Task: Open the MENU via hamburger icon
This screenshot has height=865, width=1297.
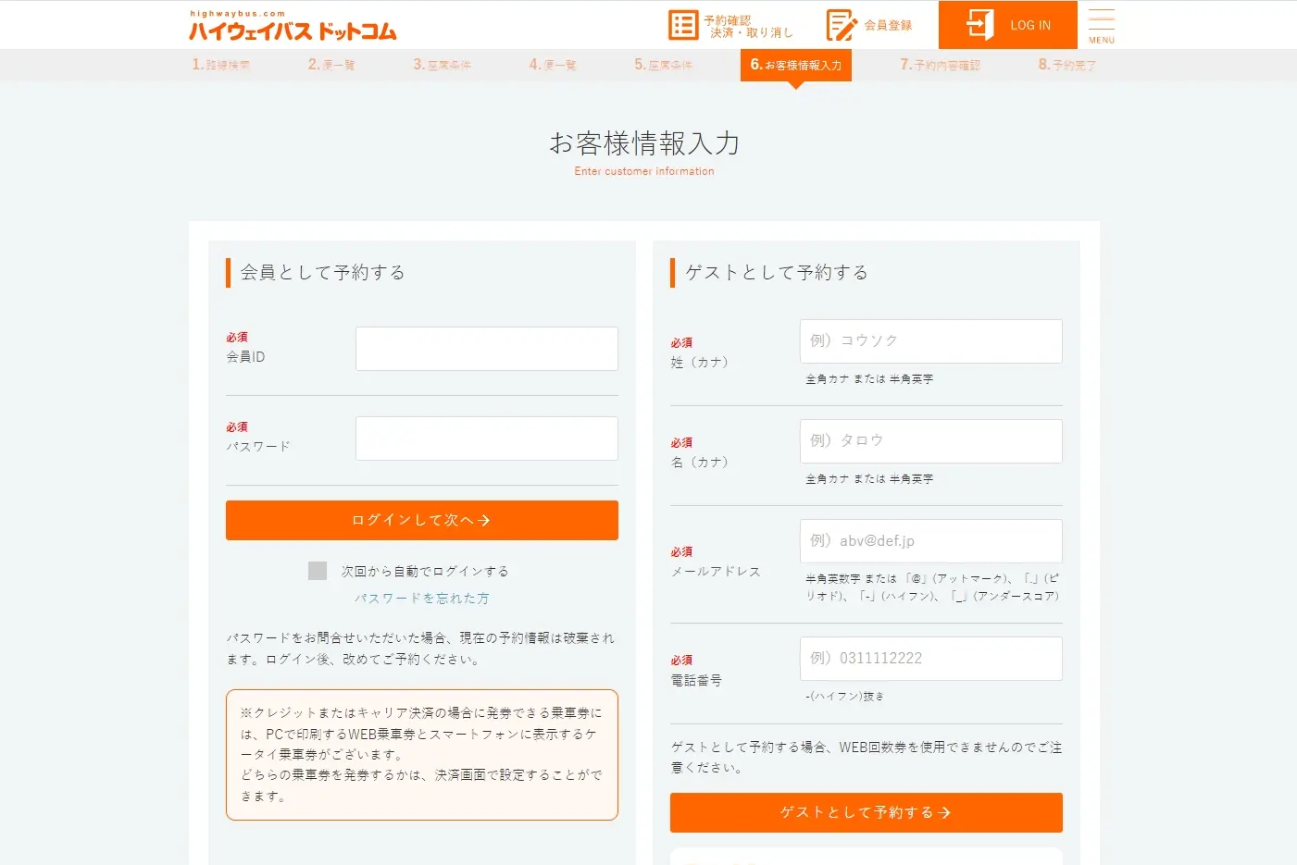Action: (x=1100, y=25)
